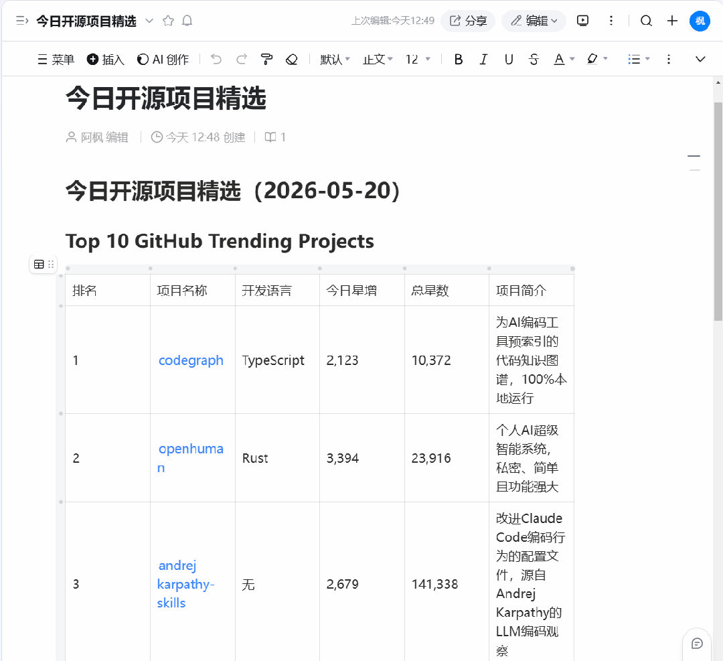Toggle strikethrough formatting
723x661 pixels.
tap(534, 60)
